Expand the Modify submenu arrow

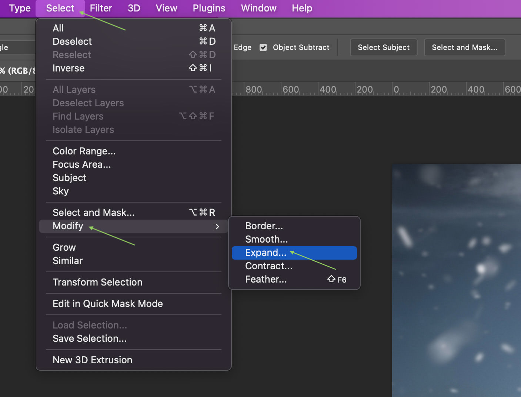(217, 226)
